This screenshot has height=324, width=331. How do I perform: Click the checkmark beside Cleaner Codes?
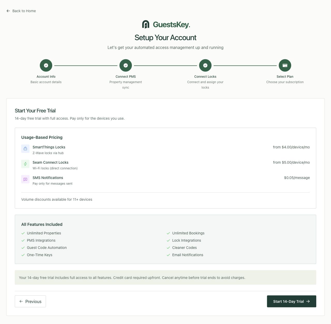pos(168,248)
